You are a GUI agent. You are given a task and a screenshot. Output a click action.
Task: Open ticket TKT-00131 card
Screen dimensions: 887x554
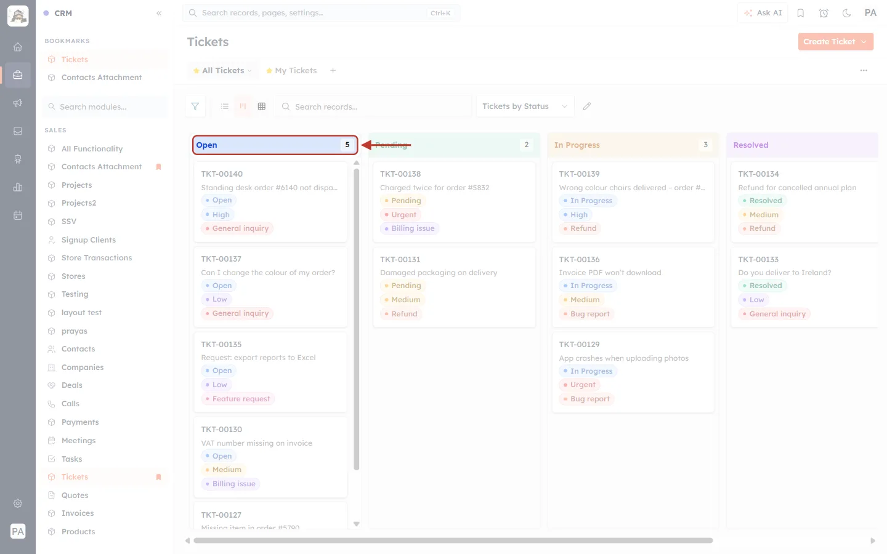[x=454, y=287]
